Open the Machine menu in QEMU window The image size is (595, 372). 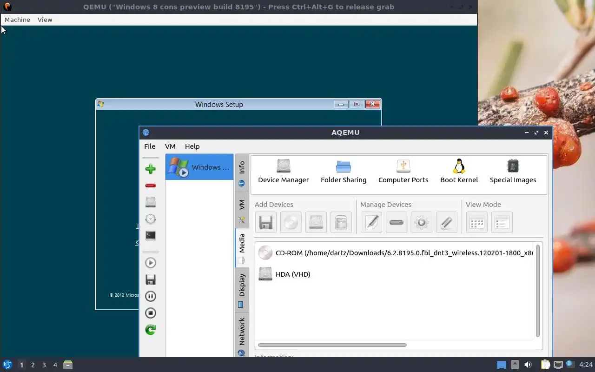(x=17, y=20)
